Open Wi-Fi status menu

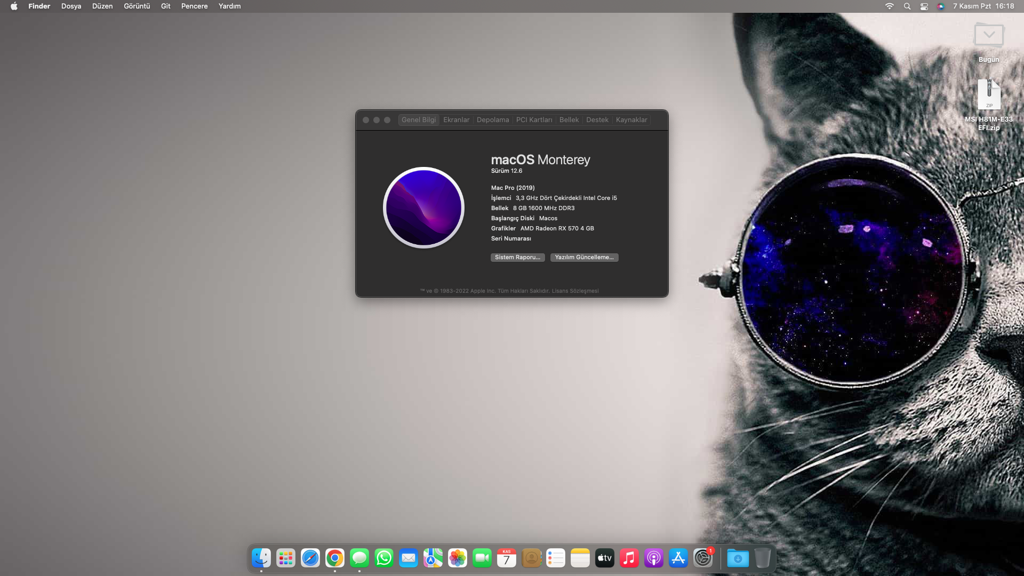[x=889, y=6]
